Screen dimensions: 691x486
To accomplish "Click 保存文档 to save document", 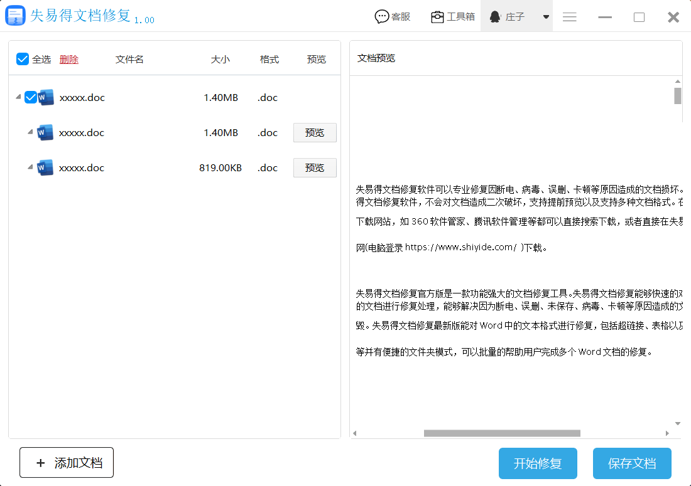I will tap(632, 463).
